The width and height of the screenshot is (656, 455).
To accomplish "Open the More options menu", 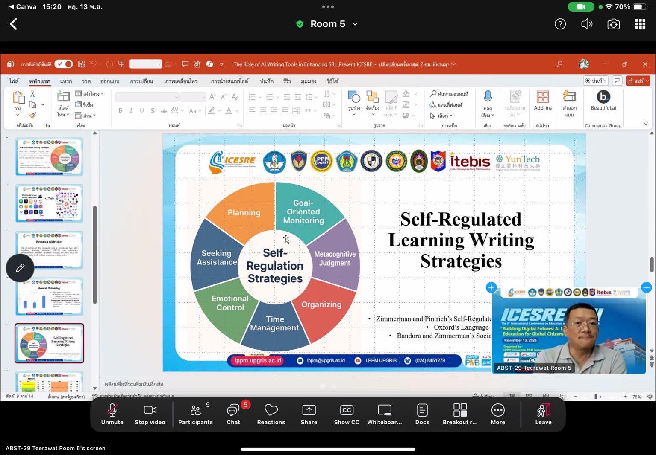I will (x=498, y=414).
